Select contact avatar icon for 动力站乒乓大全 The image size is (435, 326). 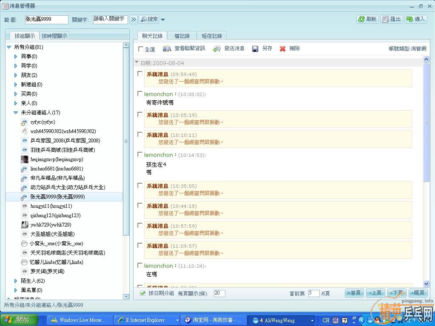point(24,188)
